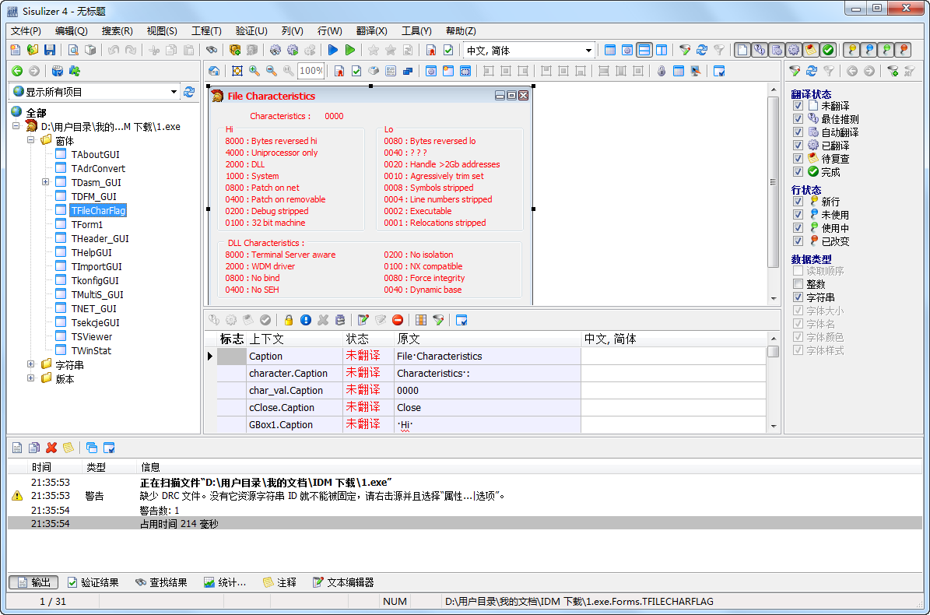Open the 工具(Y) menu
930x615 pixels.
tap(416, 31)
